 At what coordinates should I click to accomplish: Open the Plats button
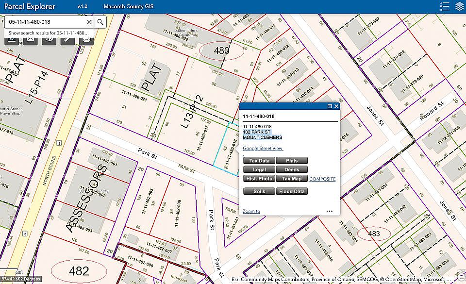(x=292, y=161)
